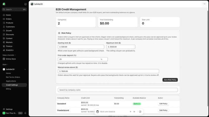Open SafeNet30 Home subpage
Viewport: 209px width, 117px height.
(8, 73)
